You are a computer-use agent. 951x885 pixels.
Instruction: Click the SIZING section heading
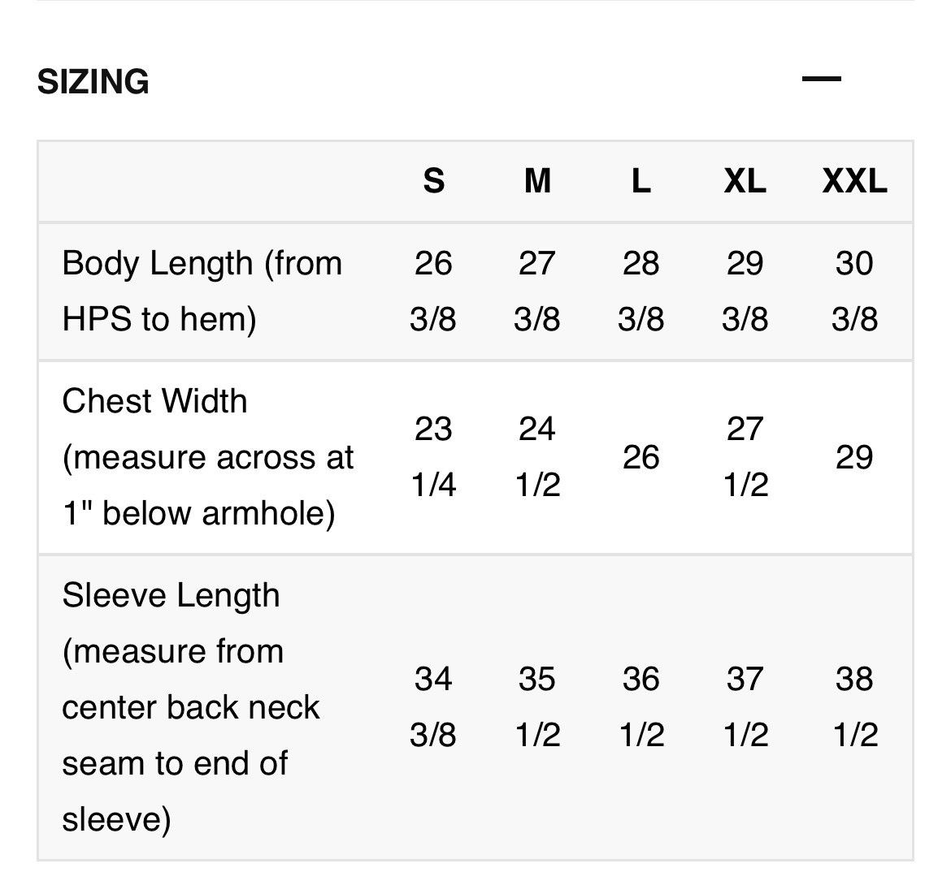pyautogui.click(x=93, y=82)
